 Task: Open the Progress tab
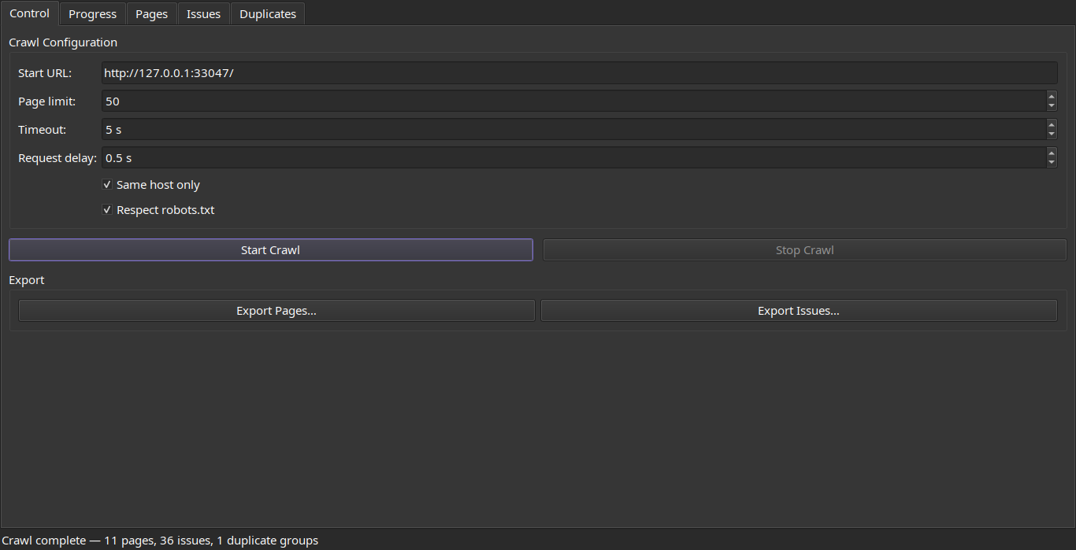click(x=93, y=14)
